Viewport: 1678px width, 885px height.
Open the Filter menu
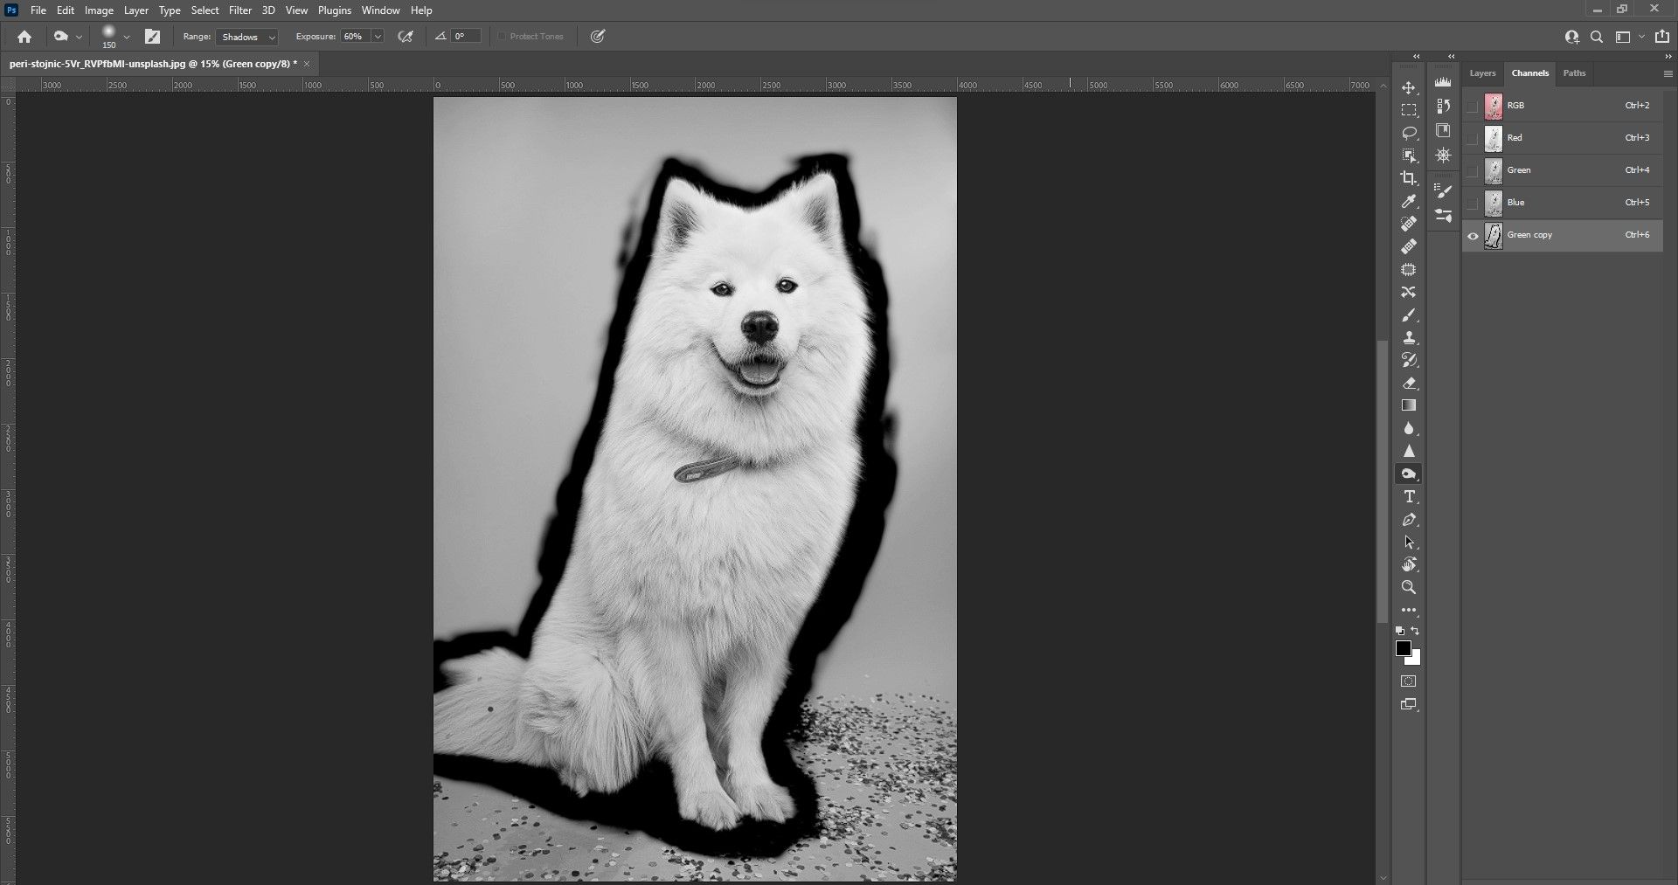click(239, 10)
